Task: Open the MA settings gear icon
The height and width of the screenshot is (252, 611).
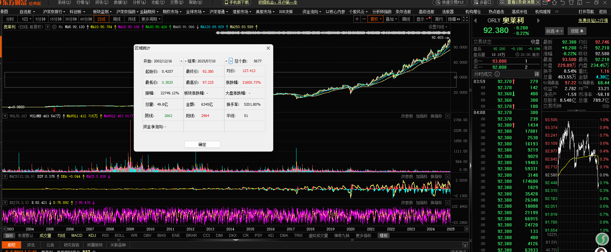Action: (54, 27)
